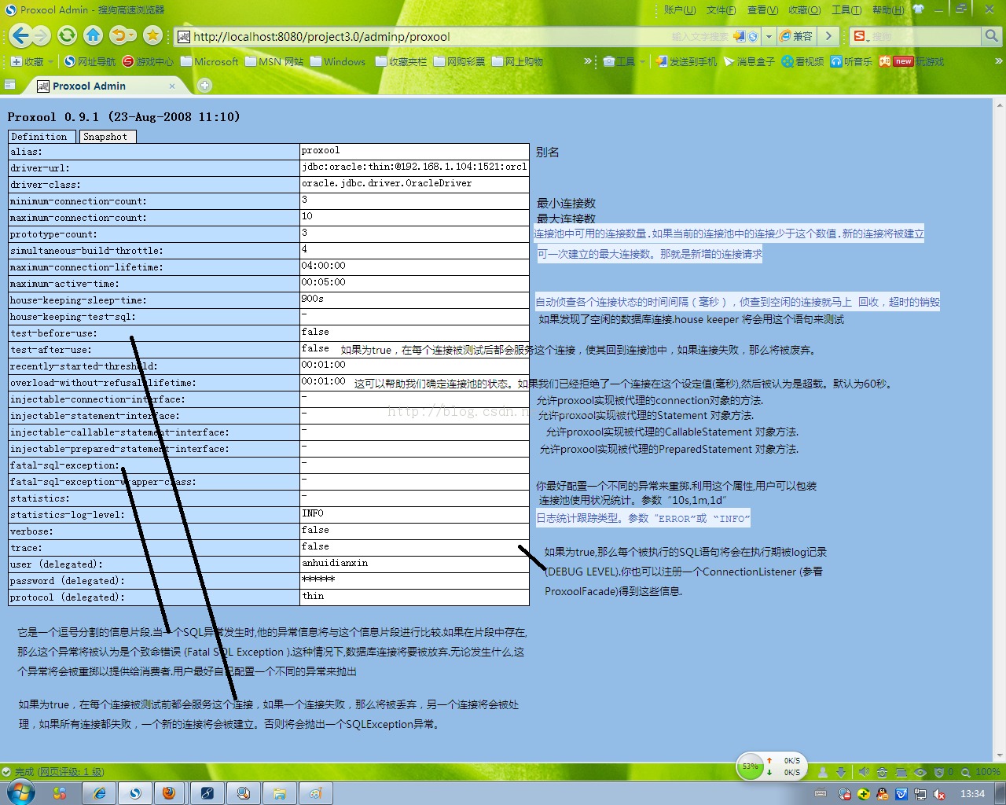Viewport: 1006px width, 805px height.
Task: Click the driver-url value jdbc:oracle:thin
Action: (x=414, y=167)
